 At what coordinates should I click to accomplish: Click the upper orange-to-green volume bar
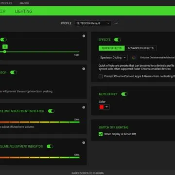(40, 122)
